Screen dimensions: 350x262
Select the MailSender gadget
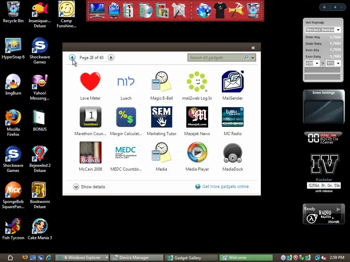[x=232, y=86]
